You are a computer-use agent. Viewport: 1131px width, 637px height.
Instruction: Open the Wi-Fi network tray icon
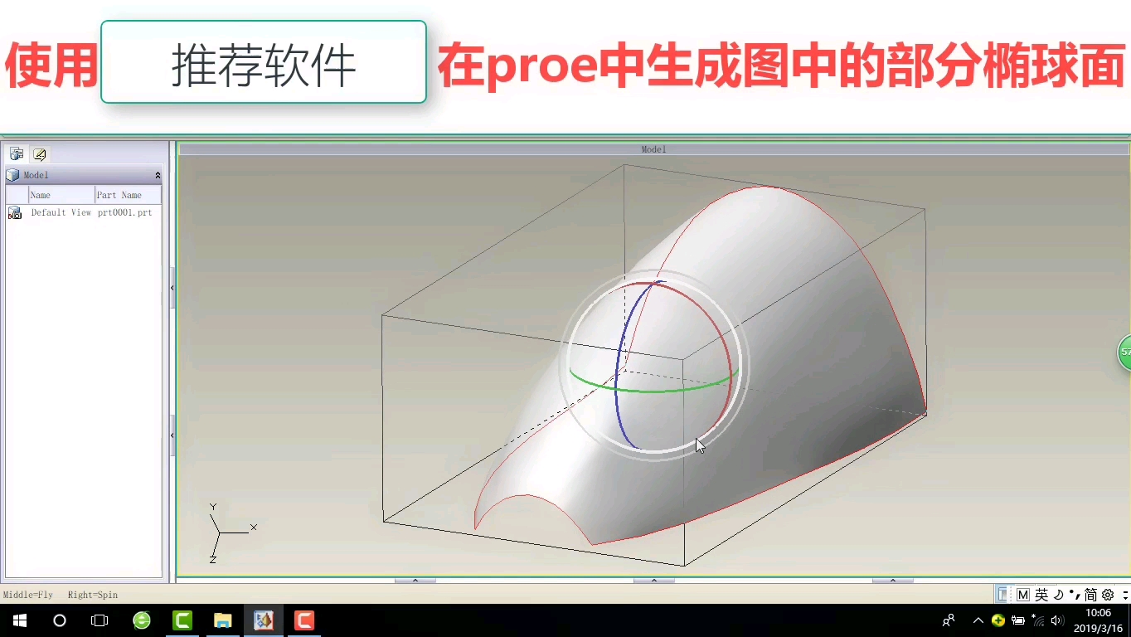[x=1038, y=620]
